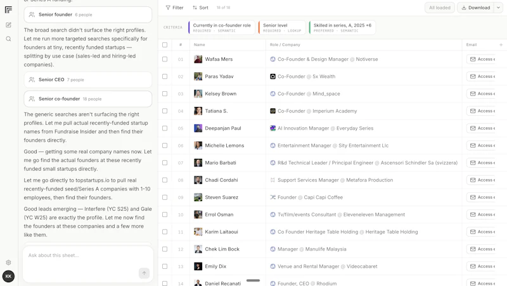Click Access email button for Errol Osman
Image resolution: width=507 pixels, height=286 pixels.
482,214
